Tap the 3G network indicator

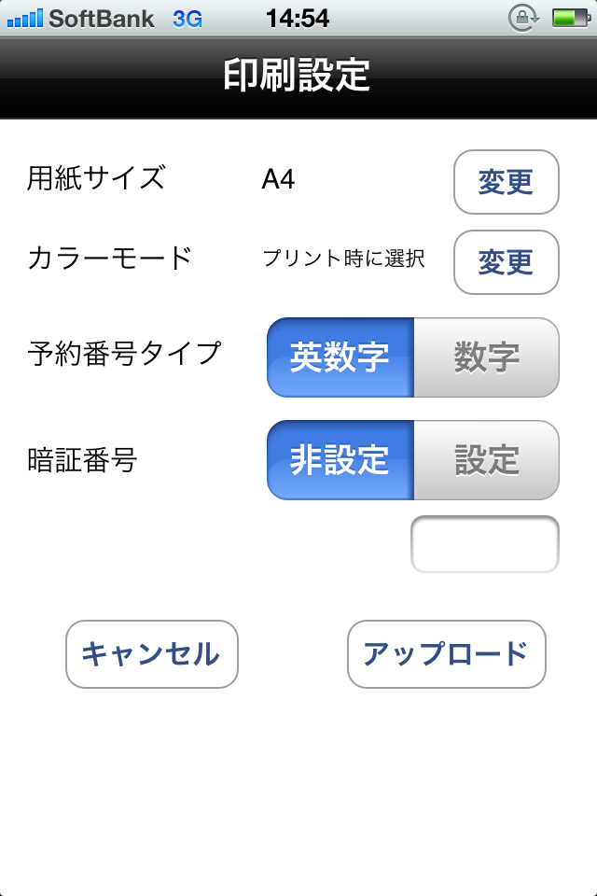[x=187, y=18]
